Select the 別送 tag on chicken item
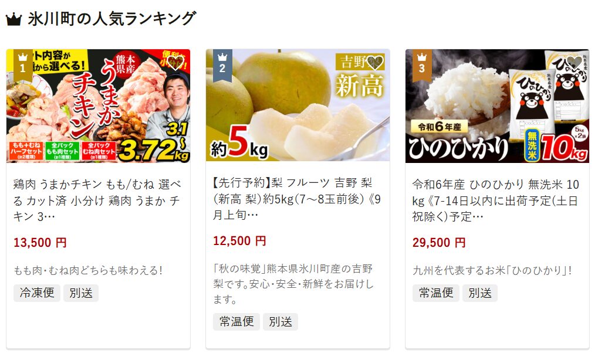 (x=81, y=293)
